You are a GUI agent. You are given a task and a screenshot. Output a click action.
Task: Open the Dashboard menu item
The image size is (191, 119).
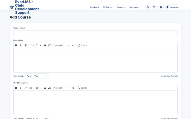pyautogui.click(x=94, y=7)
